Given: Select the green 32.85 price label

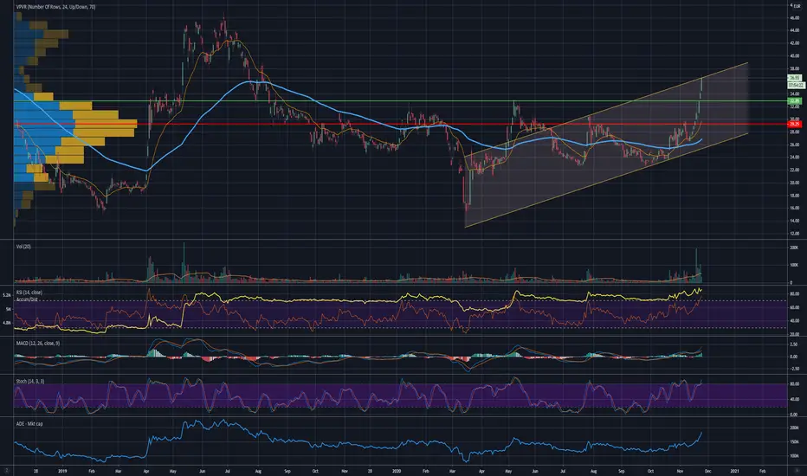Looking at the screenshot, I should (x=795, y=101).
